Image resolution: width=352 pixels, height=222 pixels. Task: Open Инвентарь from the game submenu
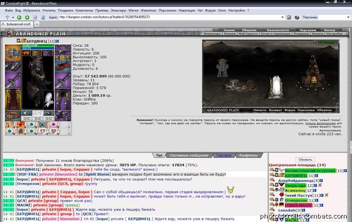[212, 33]
